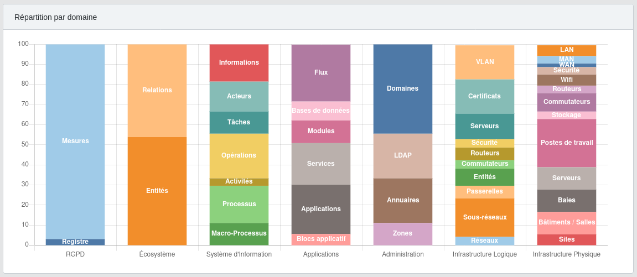
Task: Click the Mesures segment in RGPD bar
Action: (x=75, y=141)
